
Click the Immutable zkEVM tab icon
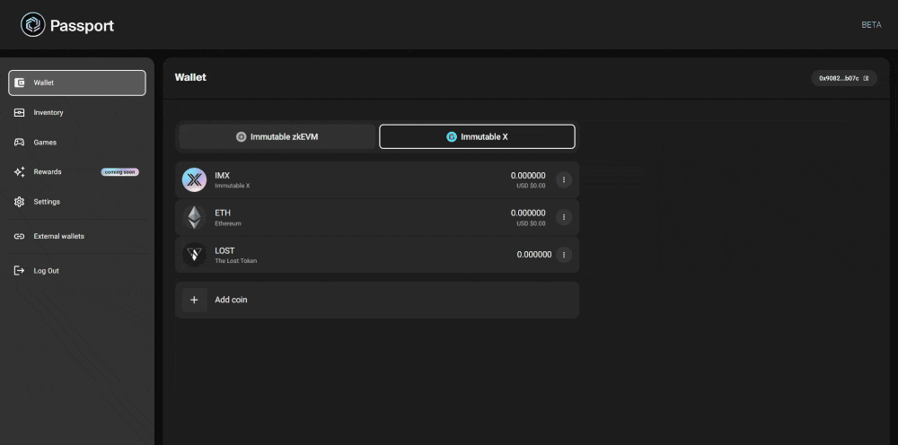pos(241,136)
